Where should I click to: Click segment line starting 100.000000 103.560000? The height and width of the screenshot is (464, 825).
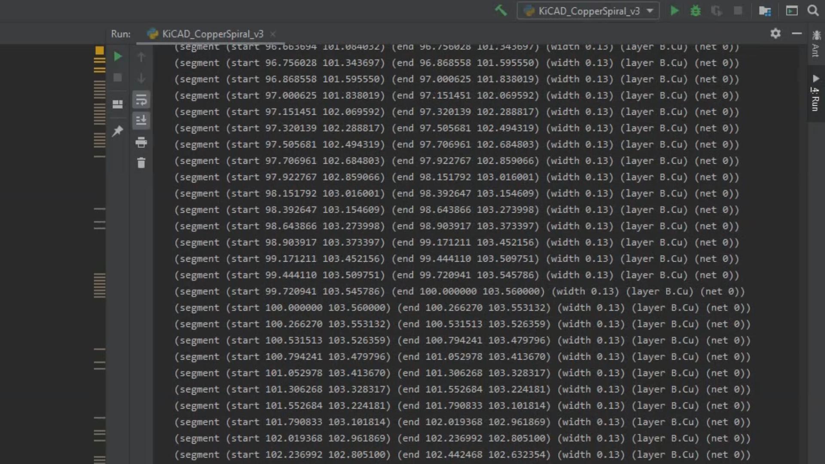coord(462,308)
